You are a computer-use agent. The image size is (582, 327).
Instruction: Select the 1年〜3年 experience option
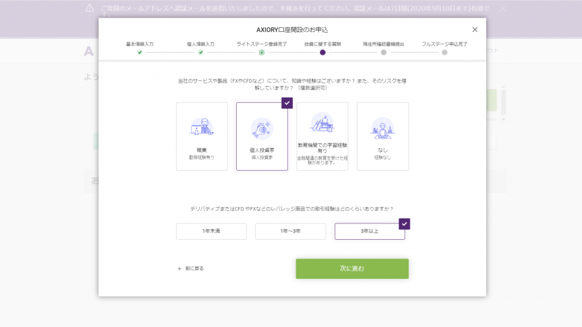[x=290, y=231]
